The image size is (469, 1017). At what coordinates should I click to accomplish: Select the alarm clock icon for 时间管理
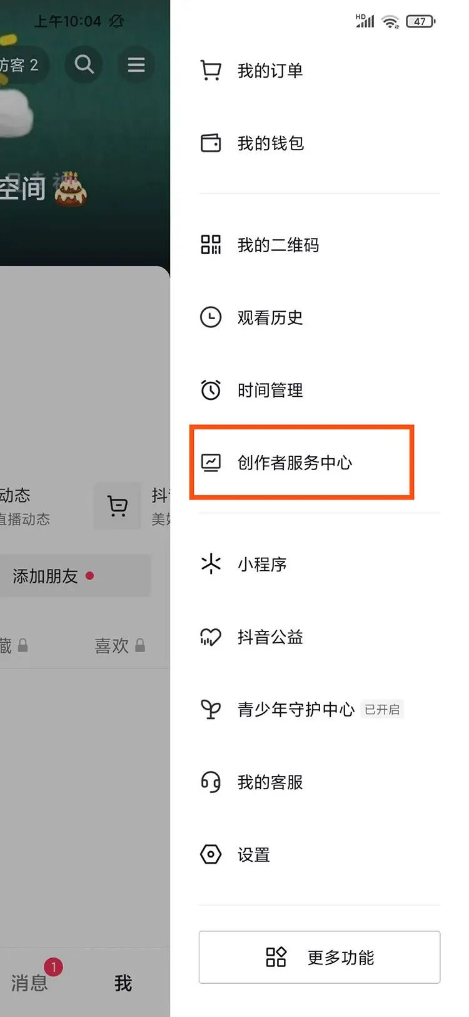211,390
